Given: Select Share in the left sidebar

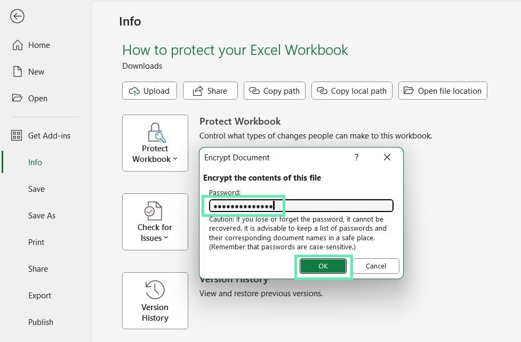Looking at the screenshot, I should pyautogui.click(x=38, y=268).
